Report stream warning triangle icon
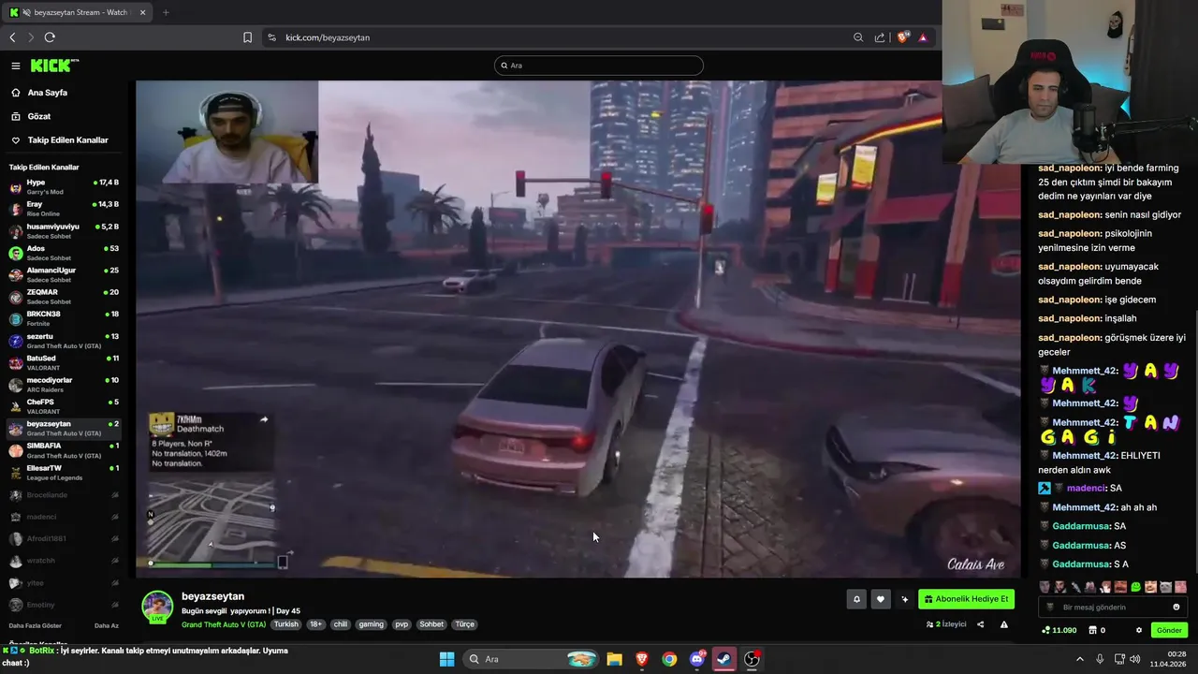The height and width of the screenshot is (674, 1198). pyautogui.click(x=1004, y=624)
